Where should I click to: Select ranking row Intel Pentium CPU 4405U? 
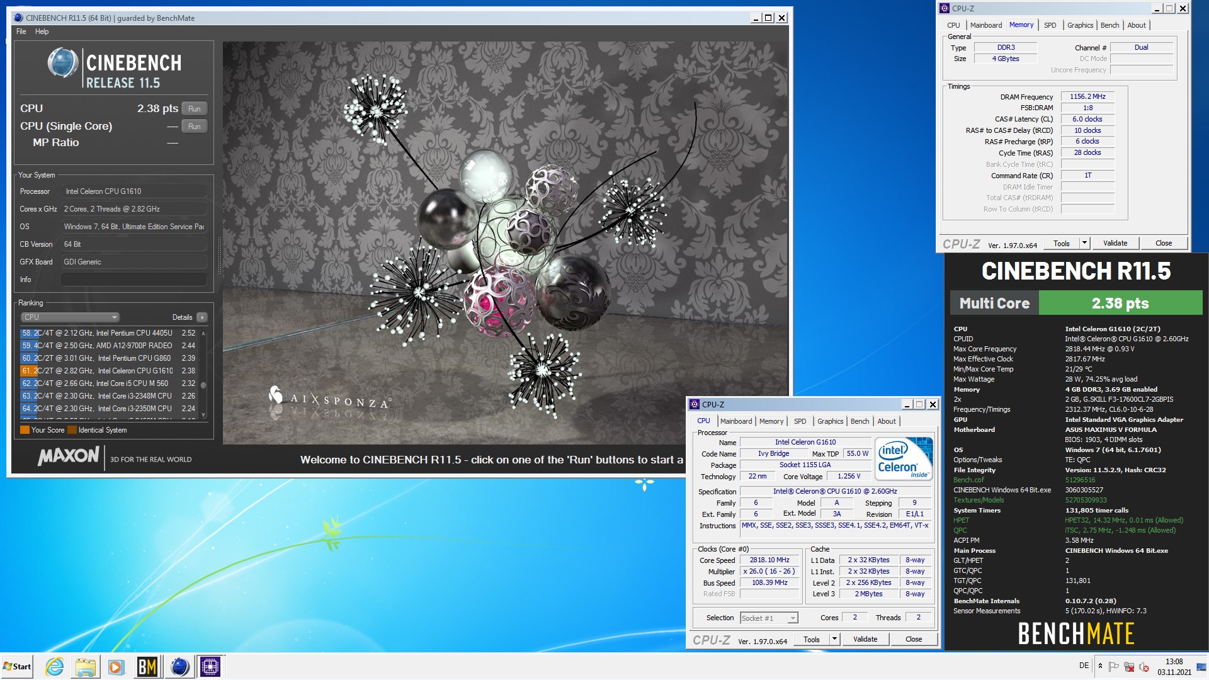click(x=108, y=333)
